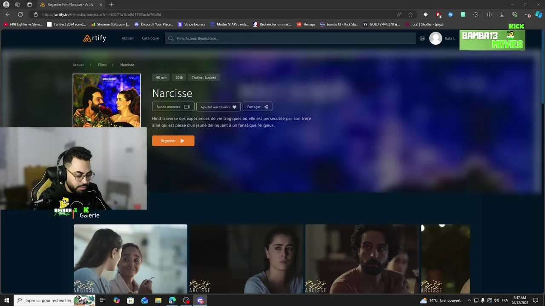
Task: Open the GOLD 3 444,270 bookmark
Action: click(x=381, y=24)
